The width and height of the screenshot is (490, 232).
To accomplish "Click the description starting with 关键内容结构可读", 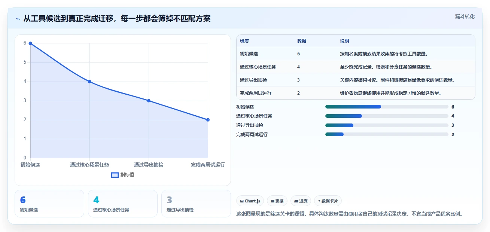I will point(397,80).
